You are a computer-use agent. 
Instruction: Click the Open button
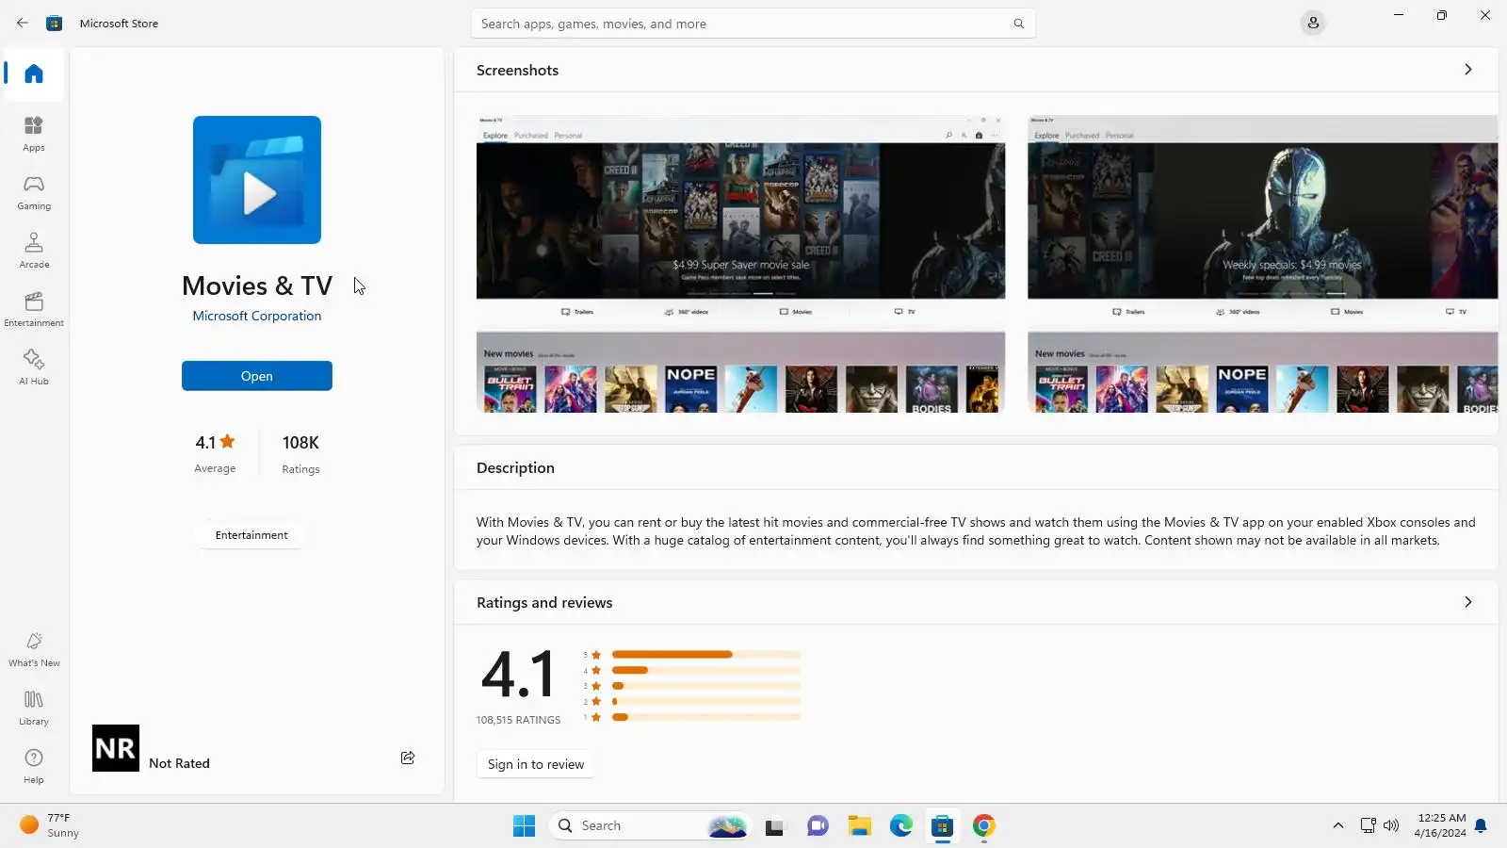257,376
